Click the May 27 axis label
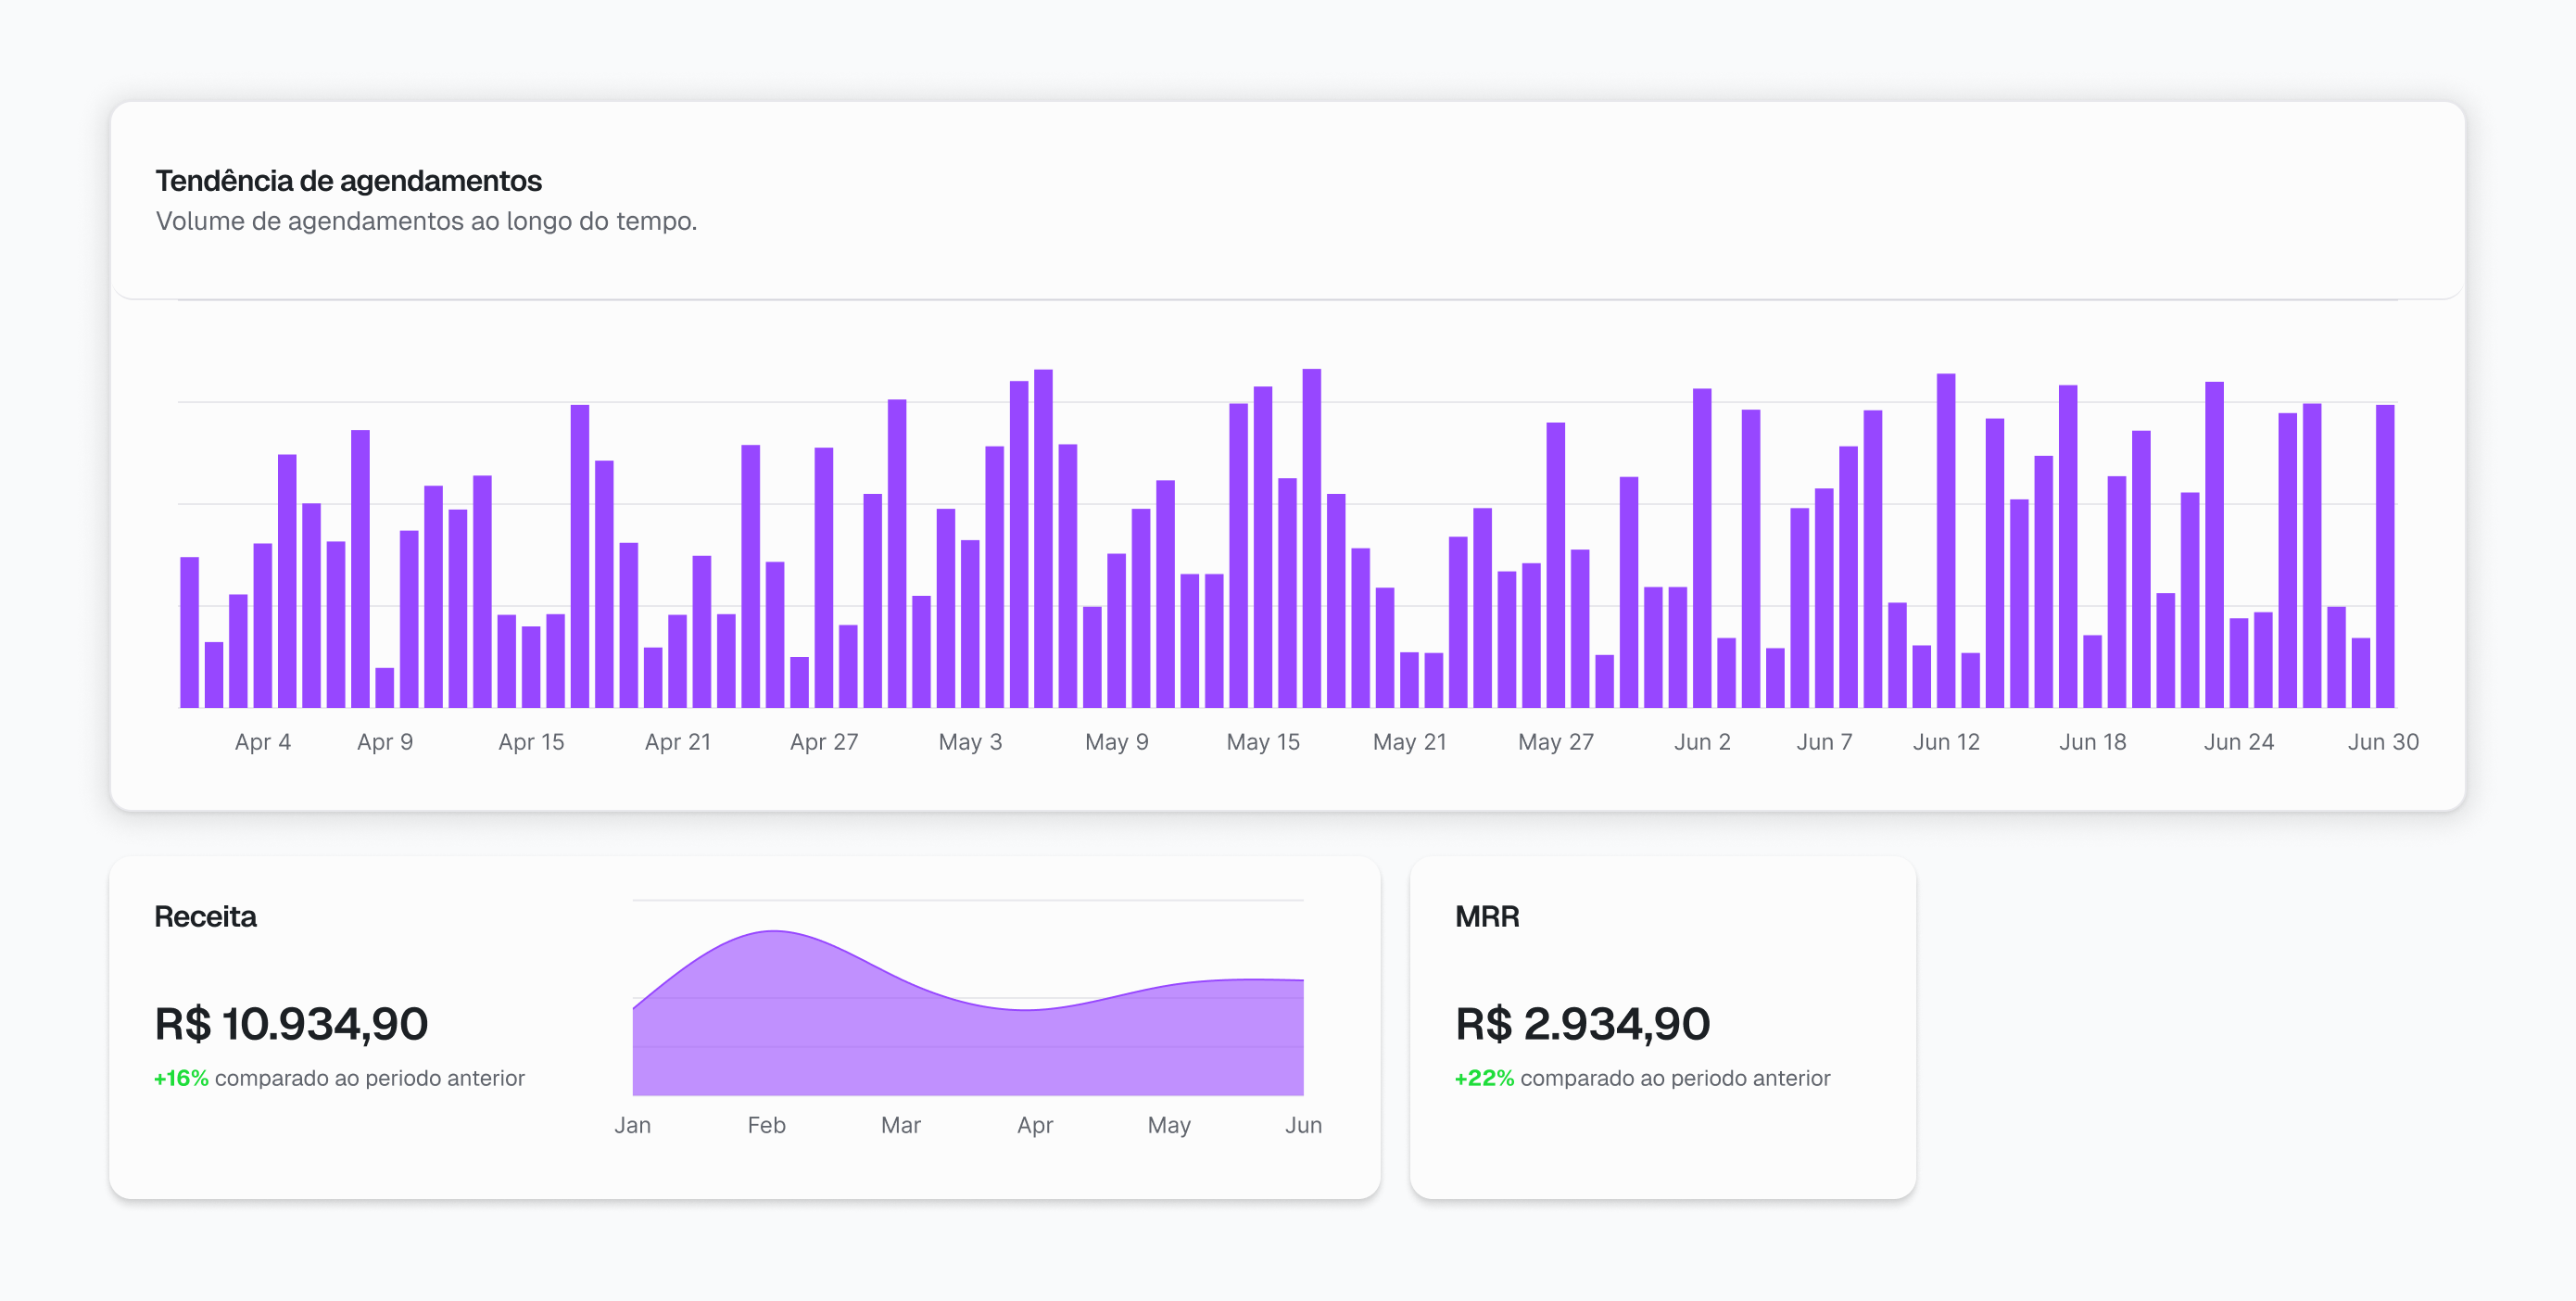2576x1301 pixels. 1555,742
